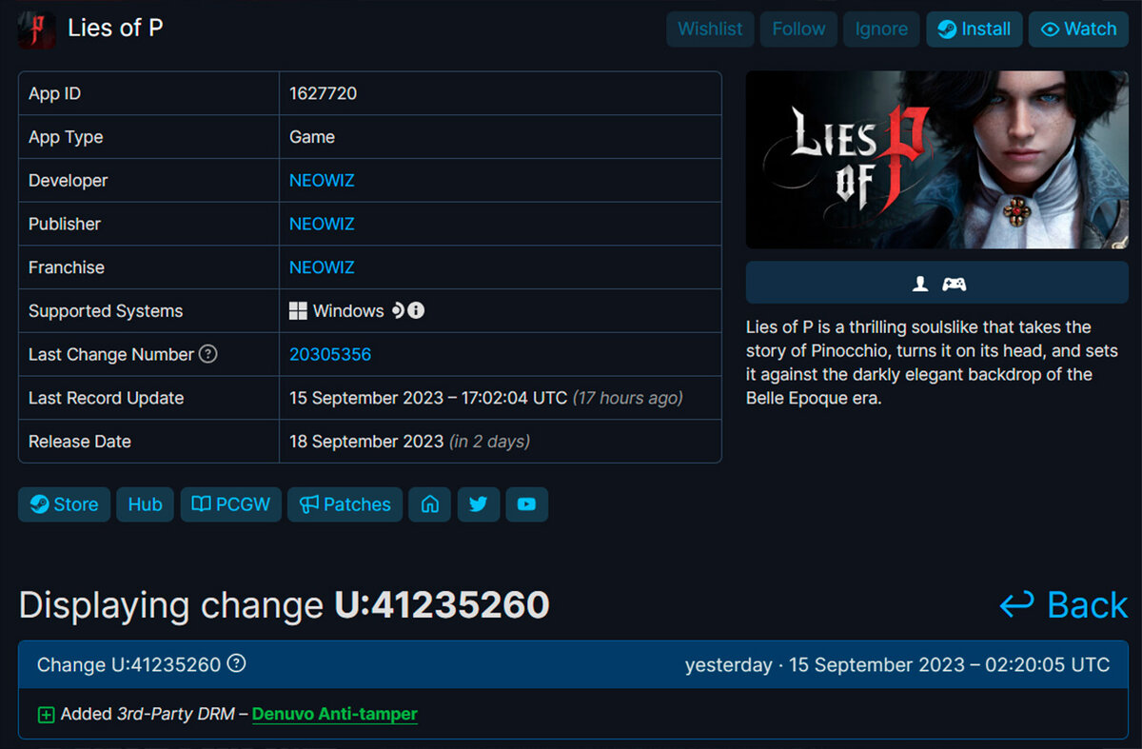Click the green added plus icon

click(46, 715)
